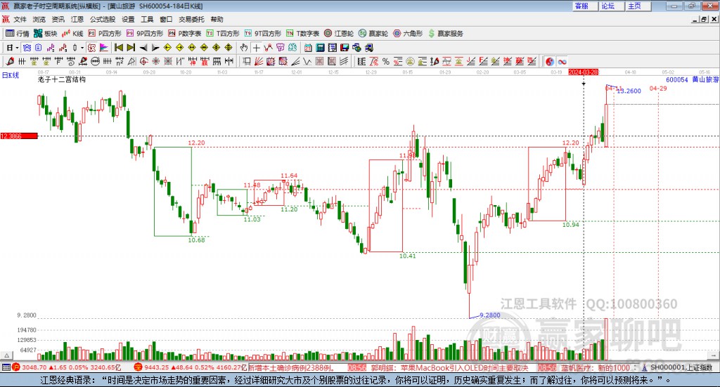Click the red 2024-03-28 date marker
This screenshot has width=720, height=387.
click(x=583, y=72)
